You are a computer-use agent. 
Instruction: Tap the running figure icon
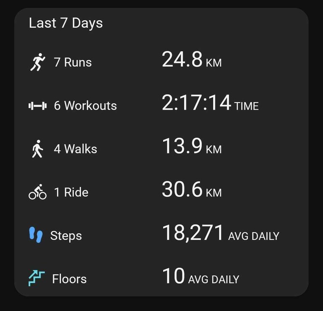(x=38, y=62)
